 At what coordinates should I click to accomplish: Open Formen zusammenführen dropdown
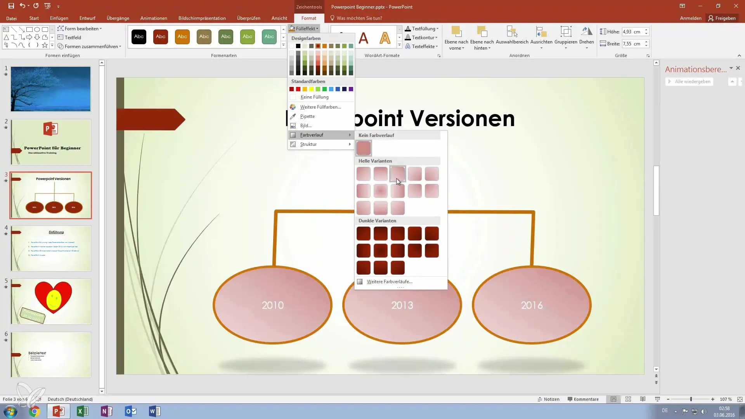tap(90, 47)
